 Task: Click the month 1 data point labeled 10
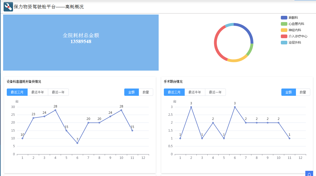(x=22, y=138)
